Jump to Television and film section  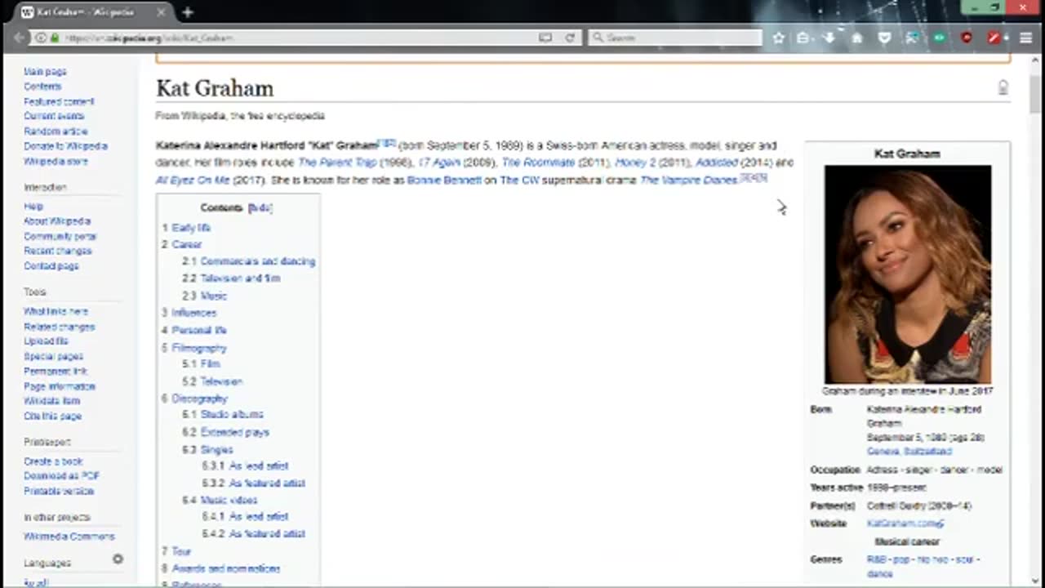[240, 278]
